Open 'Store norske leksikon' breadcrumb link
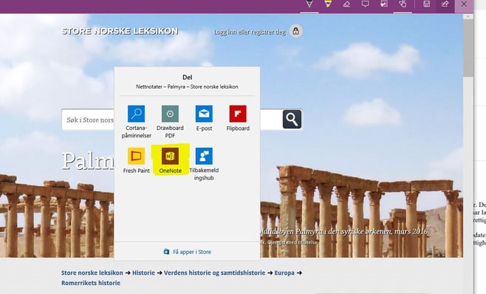The width and height of the screenshot is (486, 294). tap(92, 273)
